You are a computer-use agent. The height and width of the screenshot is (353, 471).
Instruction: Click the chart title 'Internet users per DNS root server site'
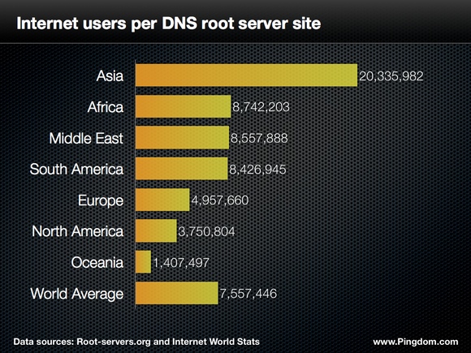point(169,24)
